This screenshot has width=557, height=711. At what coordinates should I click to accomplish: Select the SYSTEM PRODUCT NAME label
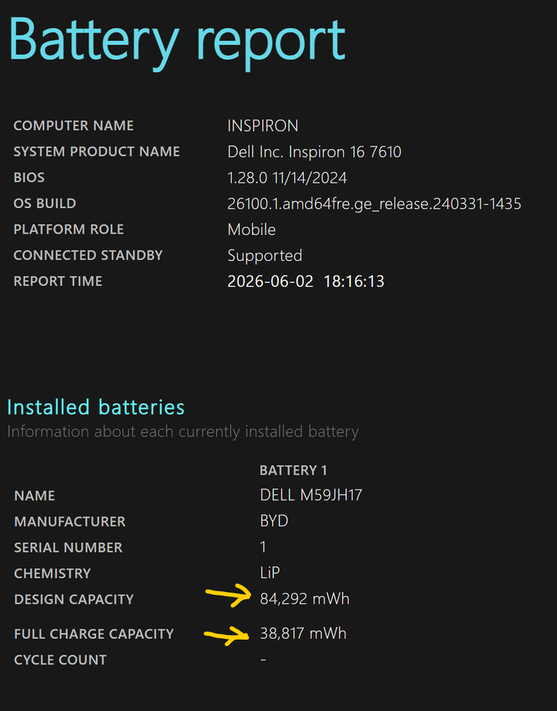pyautogui.click(x=97, y=152)
